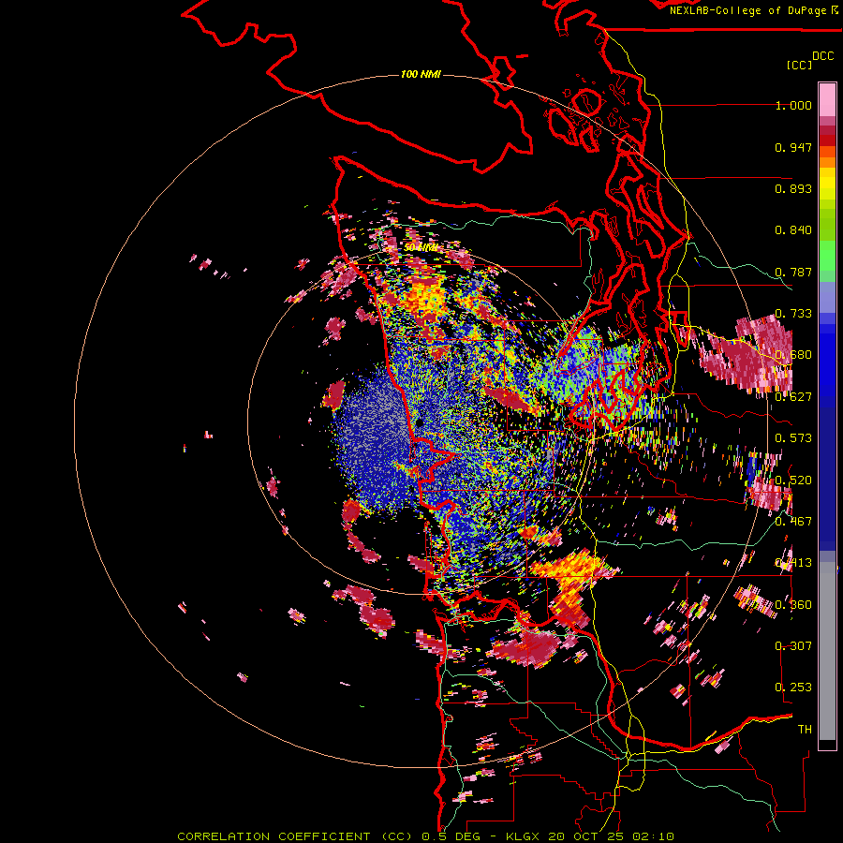This screenshot has height=843, width=843.
Task: Click the DCC label above color scale
Action: coord(823,56)
